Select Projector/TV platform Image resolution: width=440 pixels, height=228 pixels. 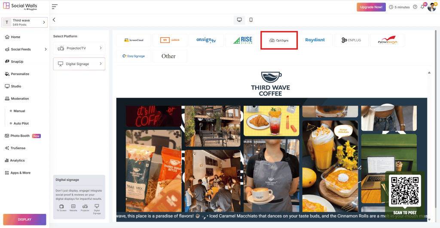[x=79, y=48]
